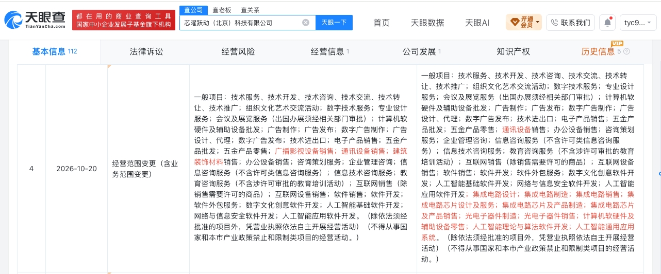The width and height of the screenshot is (661, 274).
Task: Open the notifications bell
Action: [x=608, y=23]
